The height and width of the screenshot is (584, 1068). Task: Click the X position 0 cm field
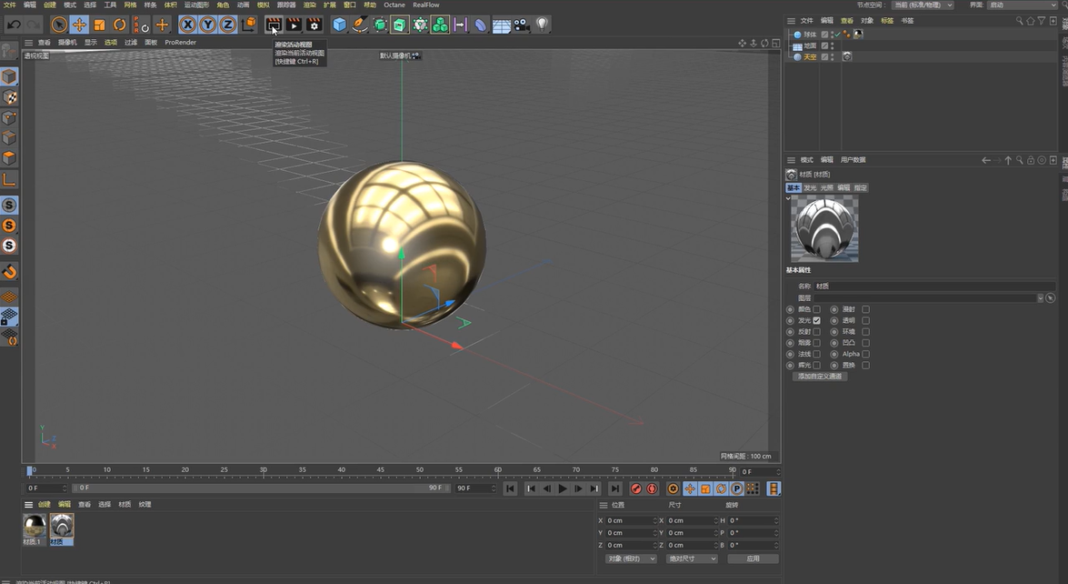click(x=631, y=520)
